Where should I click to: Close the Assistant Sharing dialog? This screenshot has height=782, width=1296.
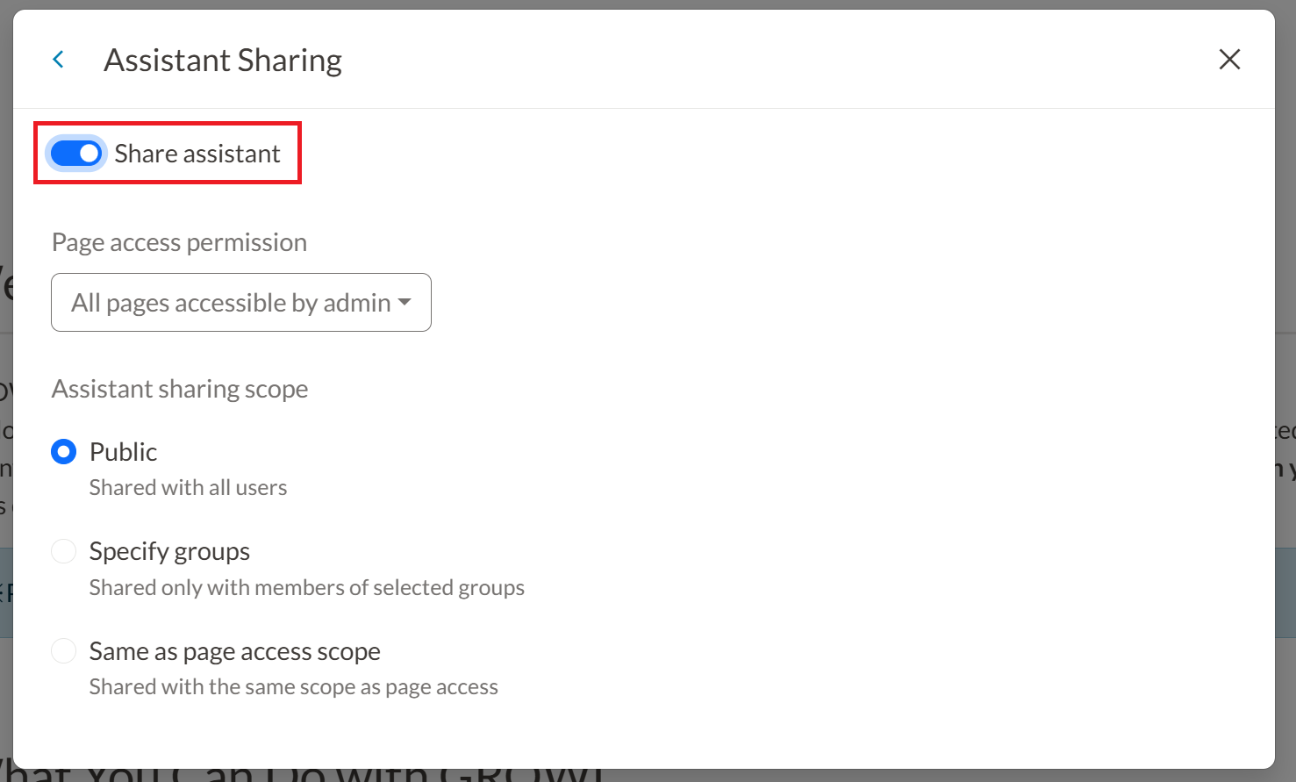tap(1229, 60)
